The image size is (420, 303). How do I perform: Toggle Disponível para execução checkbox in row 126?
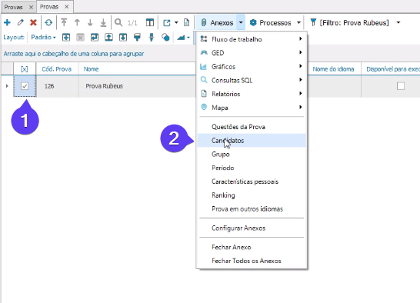coord(401,86)
